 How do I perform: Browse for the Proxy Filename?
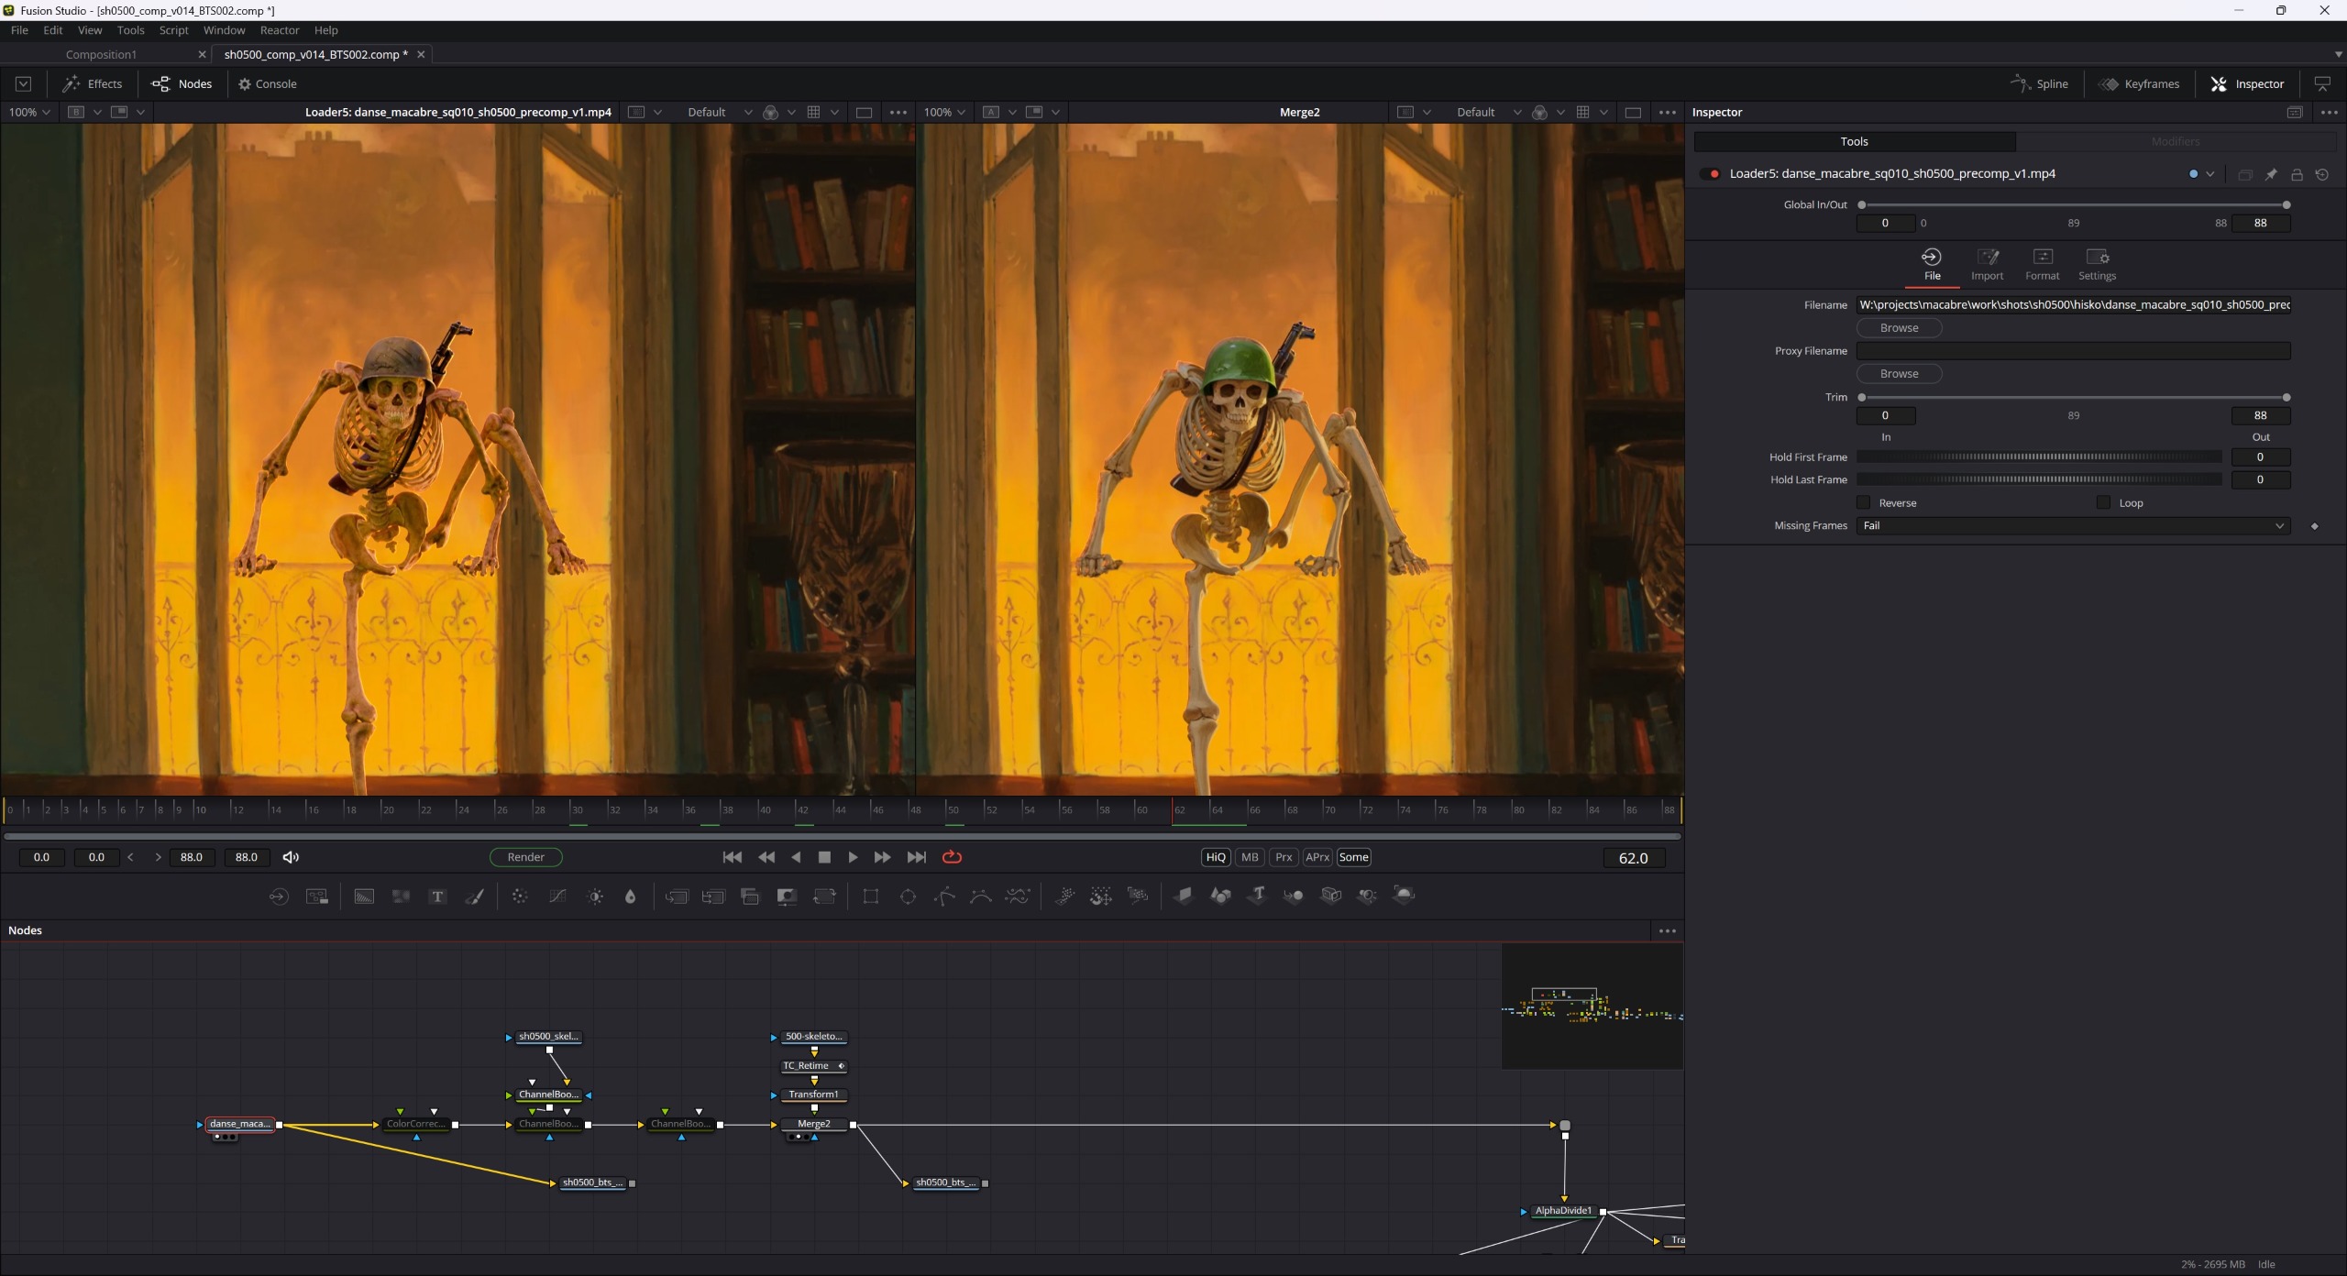[1899, 374]
